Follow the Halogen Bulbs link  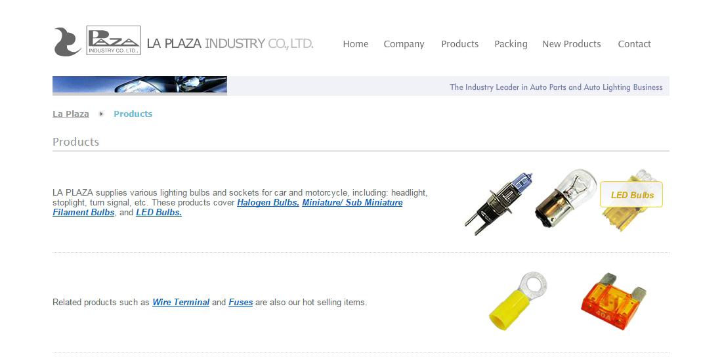(268, 203)
